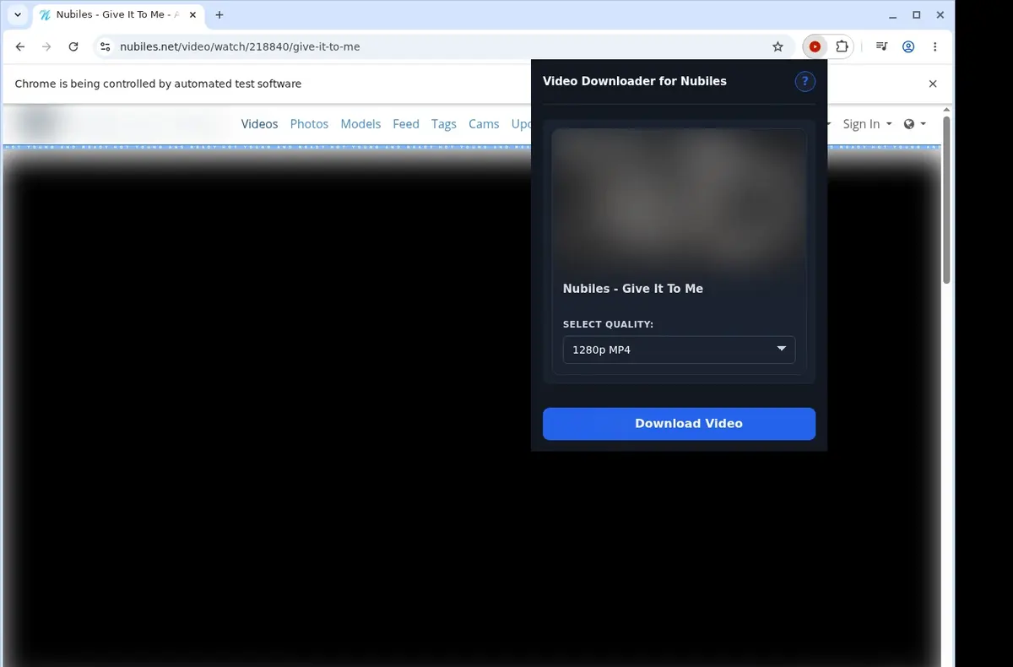Click the Download Video button
Image resolution: width=1013 pixels, height=667 pixels.
point(679,424)
